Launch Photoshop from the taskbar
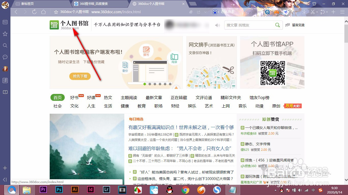The height and width of the screenshot is (195, 348). click(x=59, y=189)
